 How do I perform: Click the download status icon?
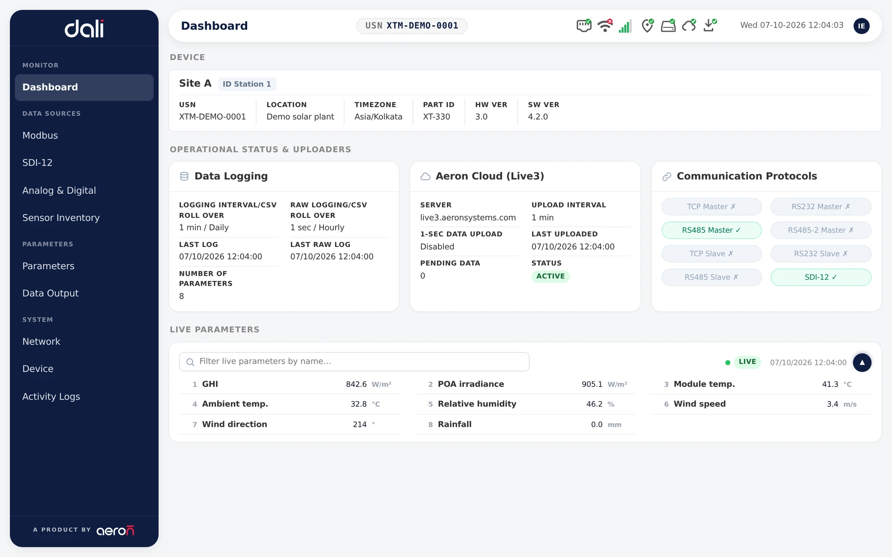tap(710, 25)
